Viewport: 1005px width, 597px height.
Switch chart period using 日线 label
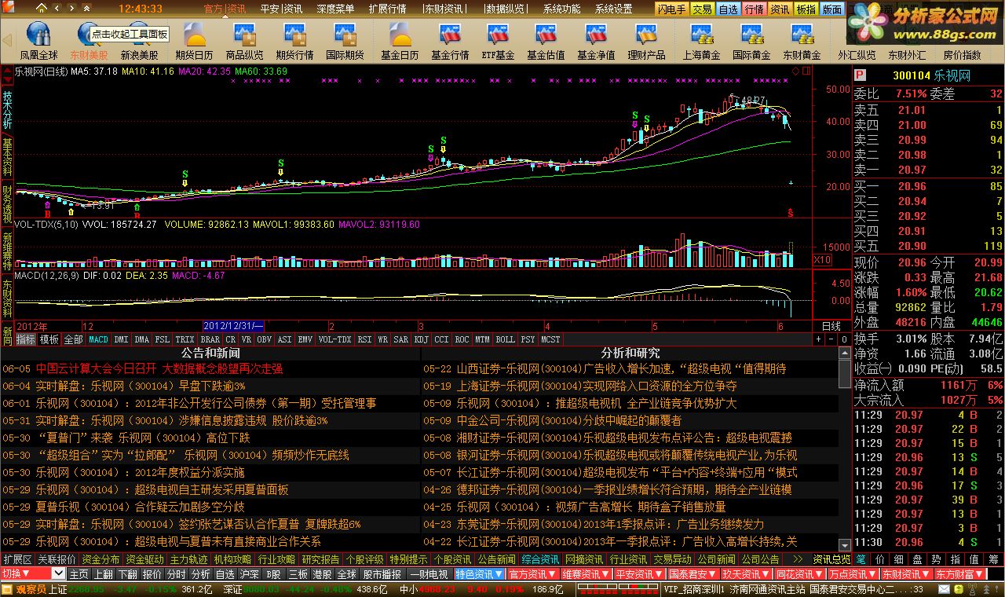(x=831, y=326)
